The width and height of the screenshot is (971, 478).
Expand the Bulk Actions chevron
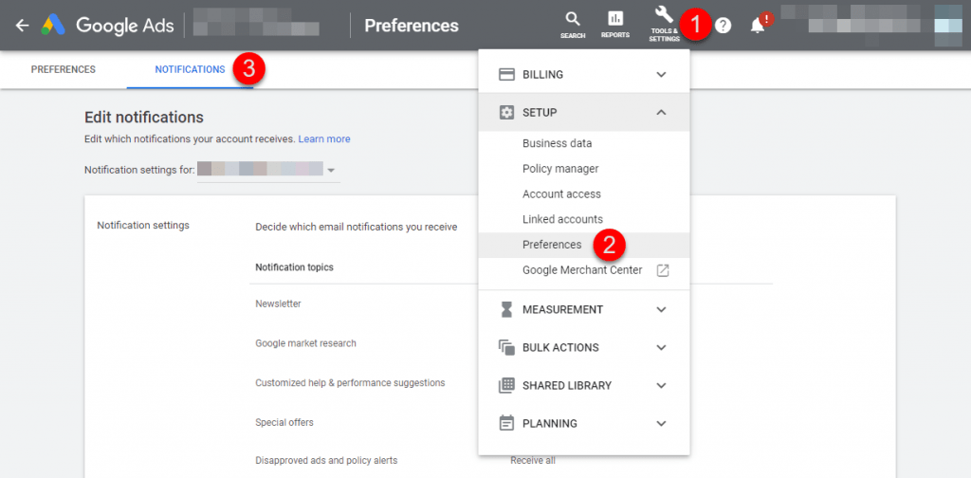click(x=661, y=347)
